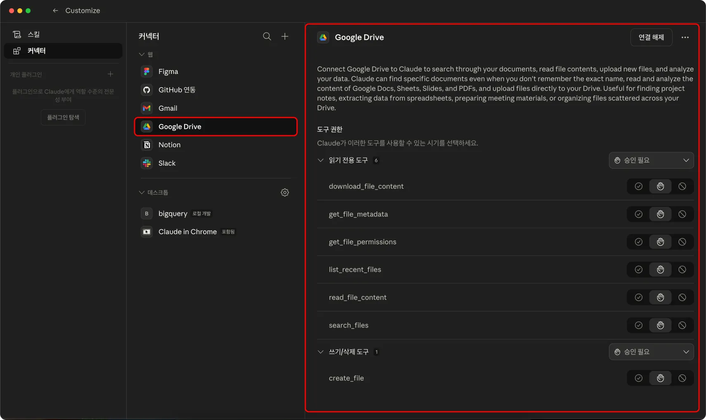Allow get_file_permissions with checkmark icon

tap(638, 242)
